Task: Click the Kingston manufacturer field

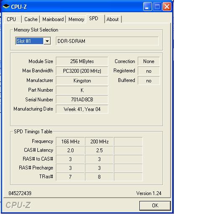Action: point(82,81)
